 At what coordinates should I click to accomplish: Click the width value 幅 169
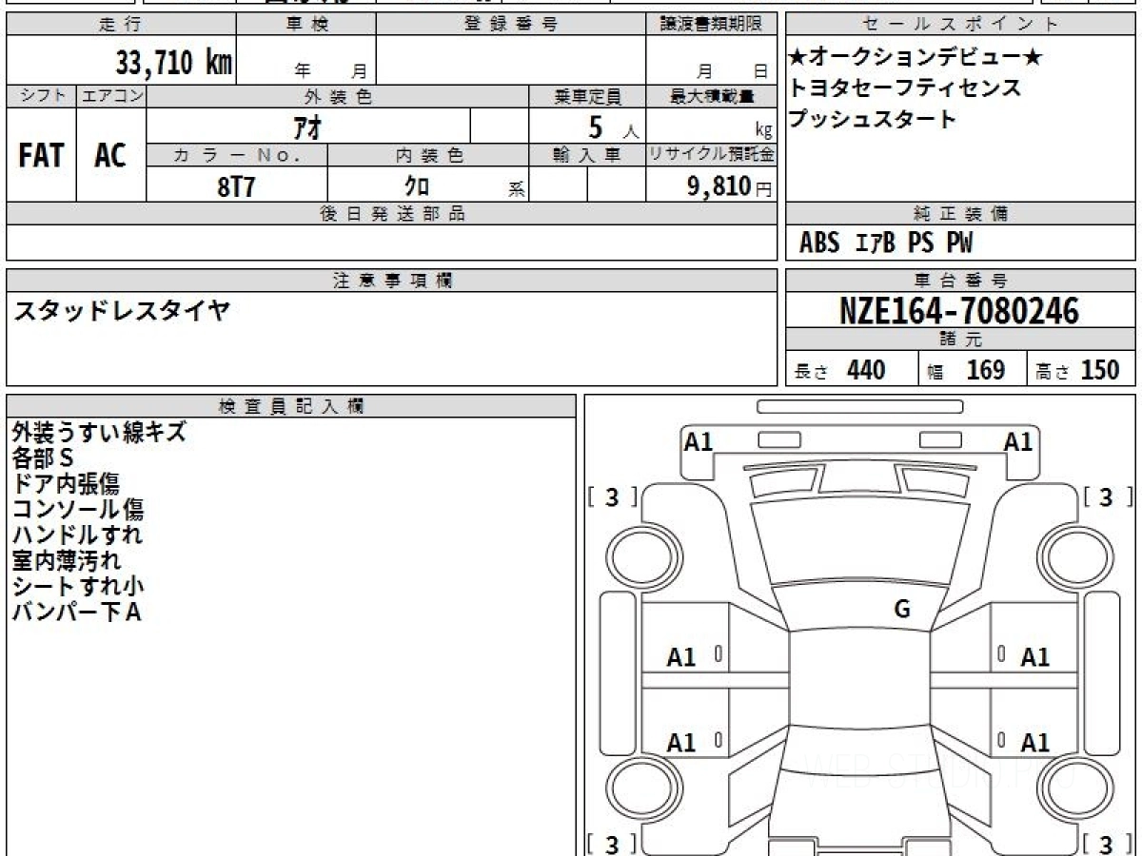pos(966,370)
